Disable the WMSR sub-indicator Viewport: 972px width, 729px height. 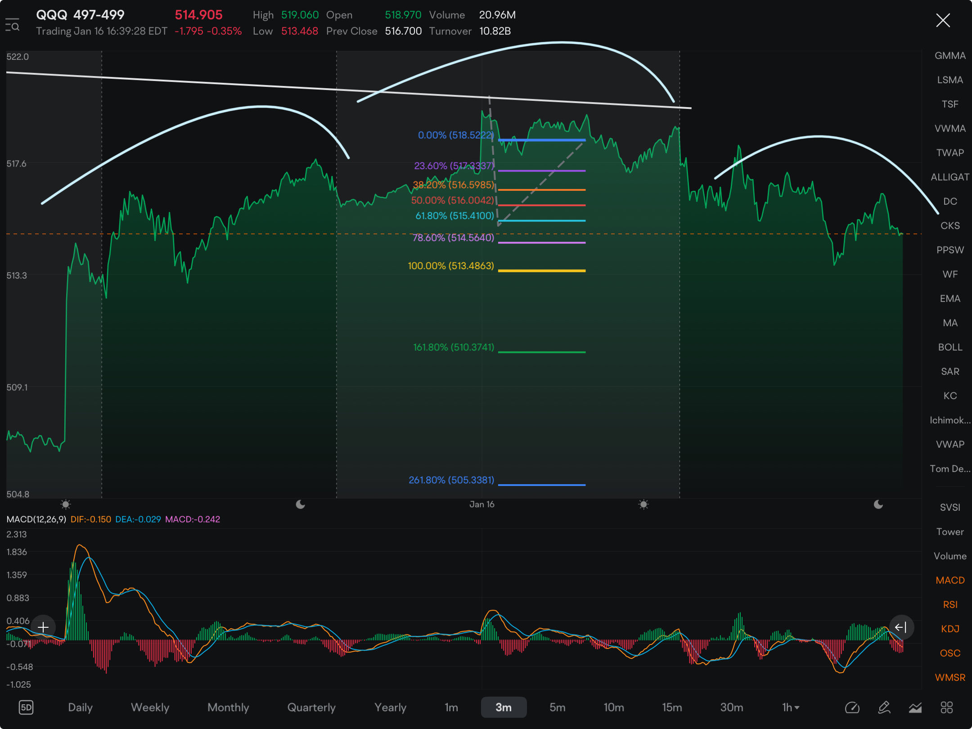[x=950, y=677]
